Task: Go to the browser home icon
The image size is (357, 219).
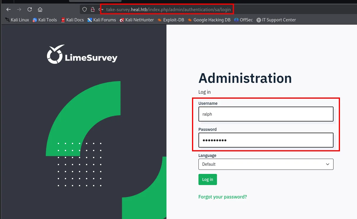Action: point(40,9)
